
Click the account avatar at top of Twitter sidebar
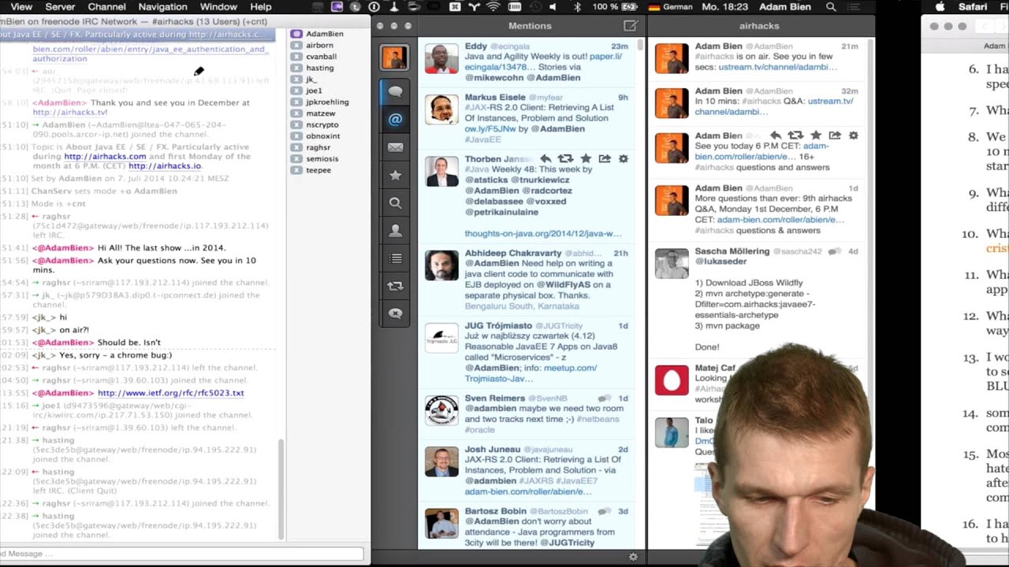click(x=394, y=57)
